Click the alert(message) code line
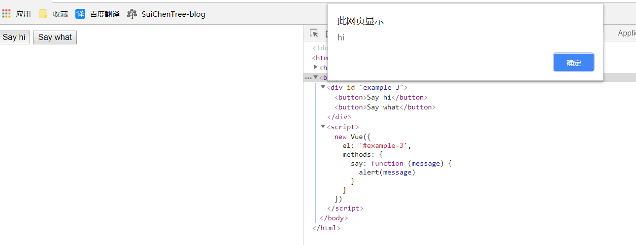The image size is (636, 245). click(x=387, y=172)
